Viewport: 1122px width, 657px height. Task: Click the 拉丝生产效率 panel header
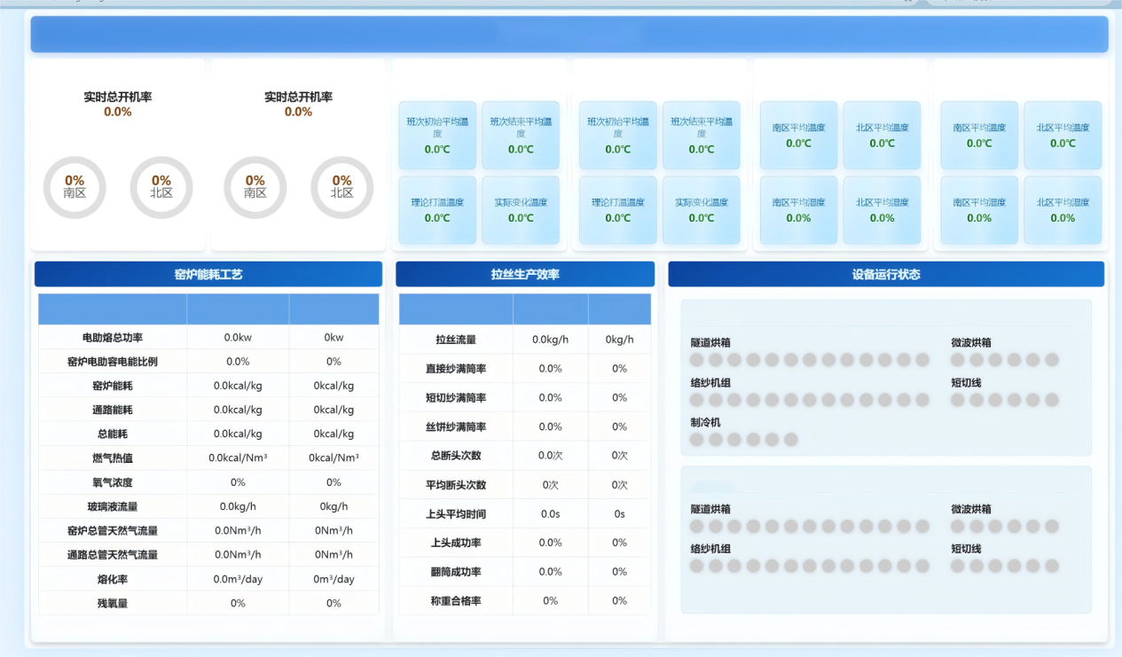coord(524,274)
